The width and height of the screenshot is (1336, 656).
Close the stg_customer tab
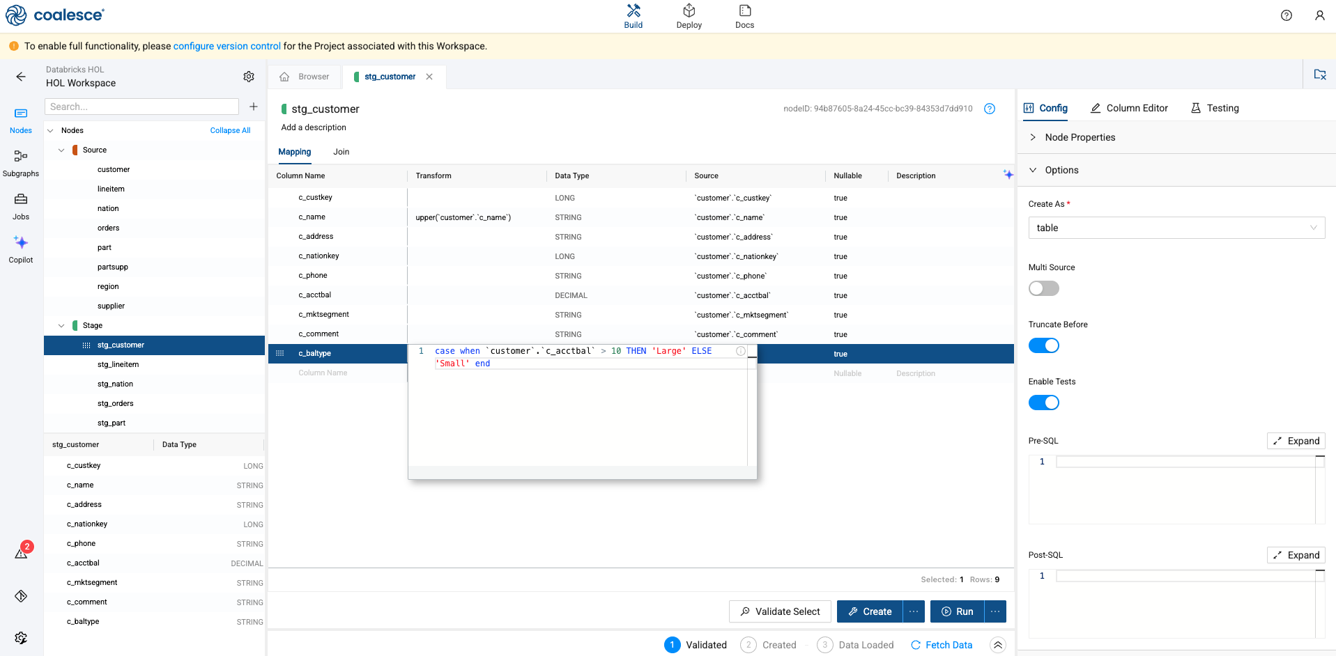tap(429, 77)
